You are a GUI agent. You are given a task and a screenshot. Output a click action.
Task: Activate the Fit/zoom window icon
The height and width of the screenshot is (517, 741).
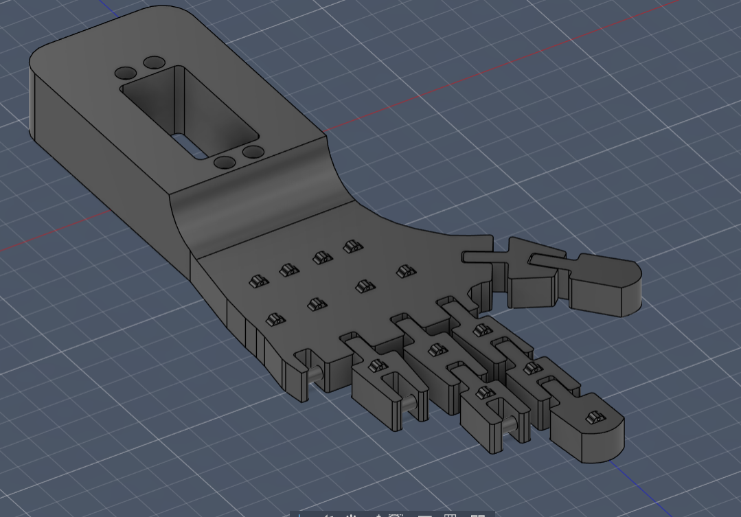point(396,515)
